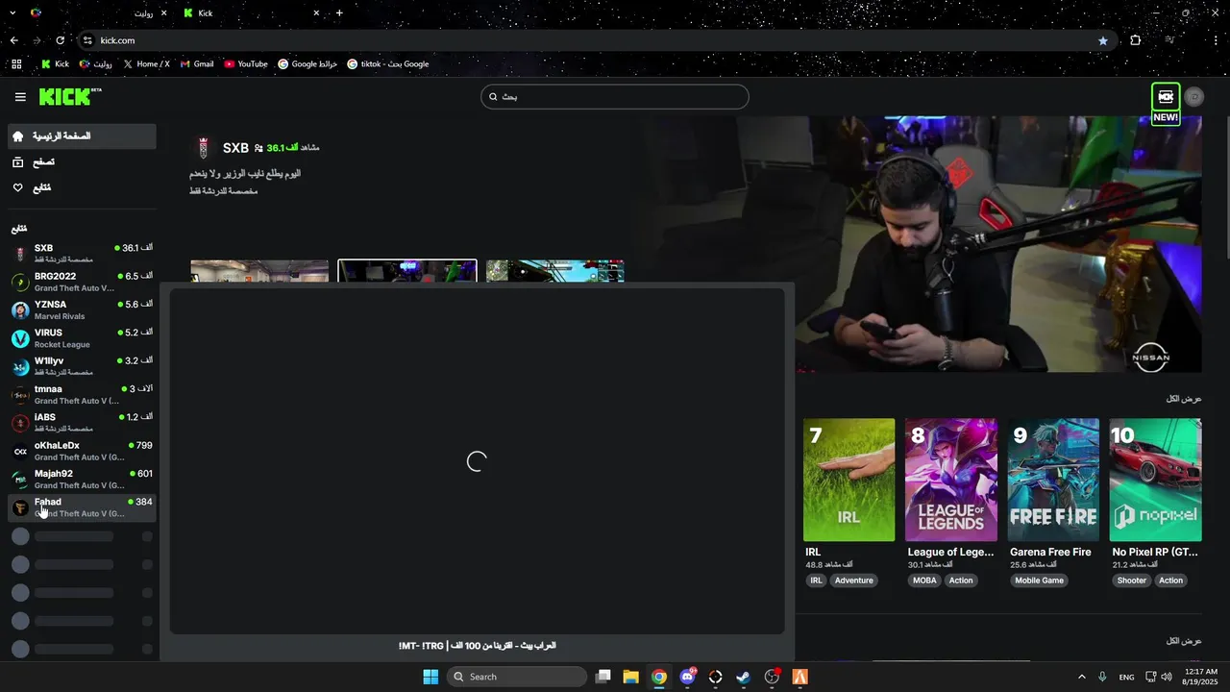
Task: Reload the kick.com page
Action: click(x=60, y=40)
